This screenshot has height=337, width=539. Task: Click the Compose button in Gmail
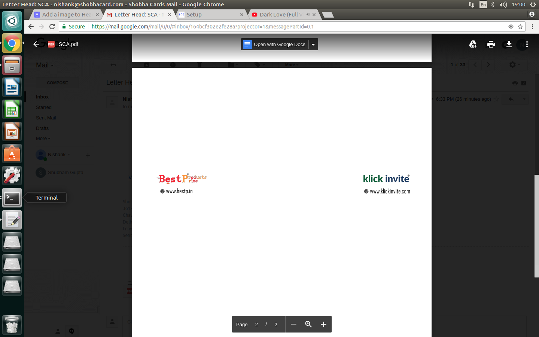57,83
